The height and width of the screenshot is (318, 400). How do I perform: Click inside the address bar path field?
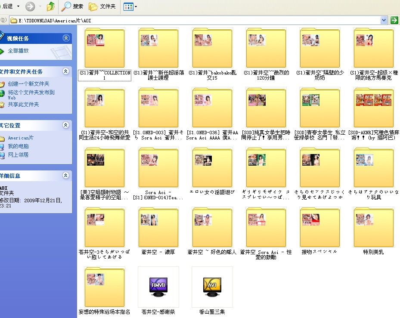click(x=194, y=20)
